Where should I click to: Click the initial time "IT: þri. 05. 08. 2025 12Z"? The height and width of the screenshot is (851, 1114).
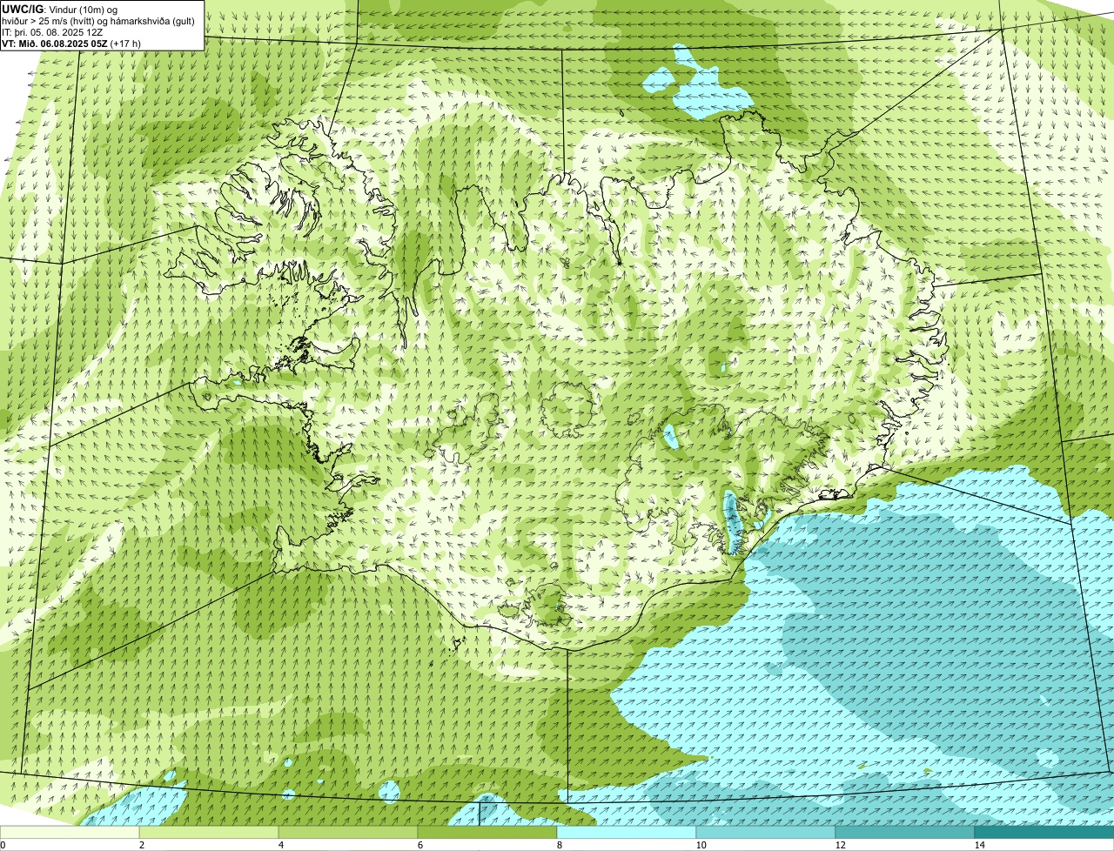[52, 31]
